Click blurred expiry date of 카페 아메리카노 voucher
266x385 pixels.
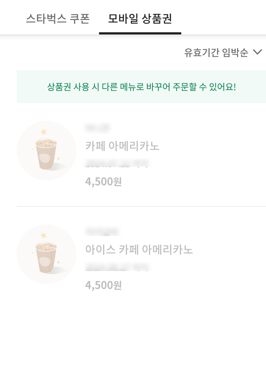(x=117, y=164)
